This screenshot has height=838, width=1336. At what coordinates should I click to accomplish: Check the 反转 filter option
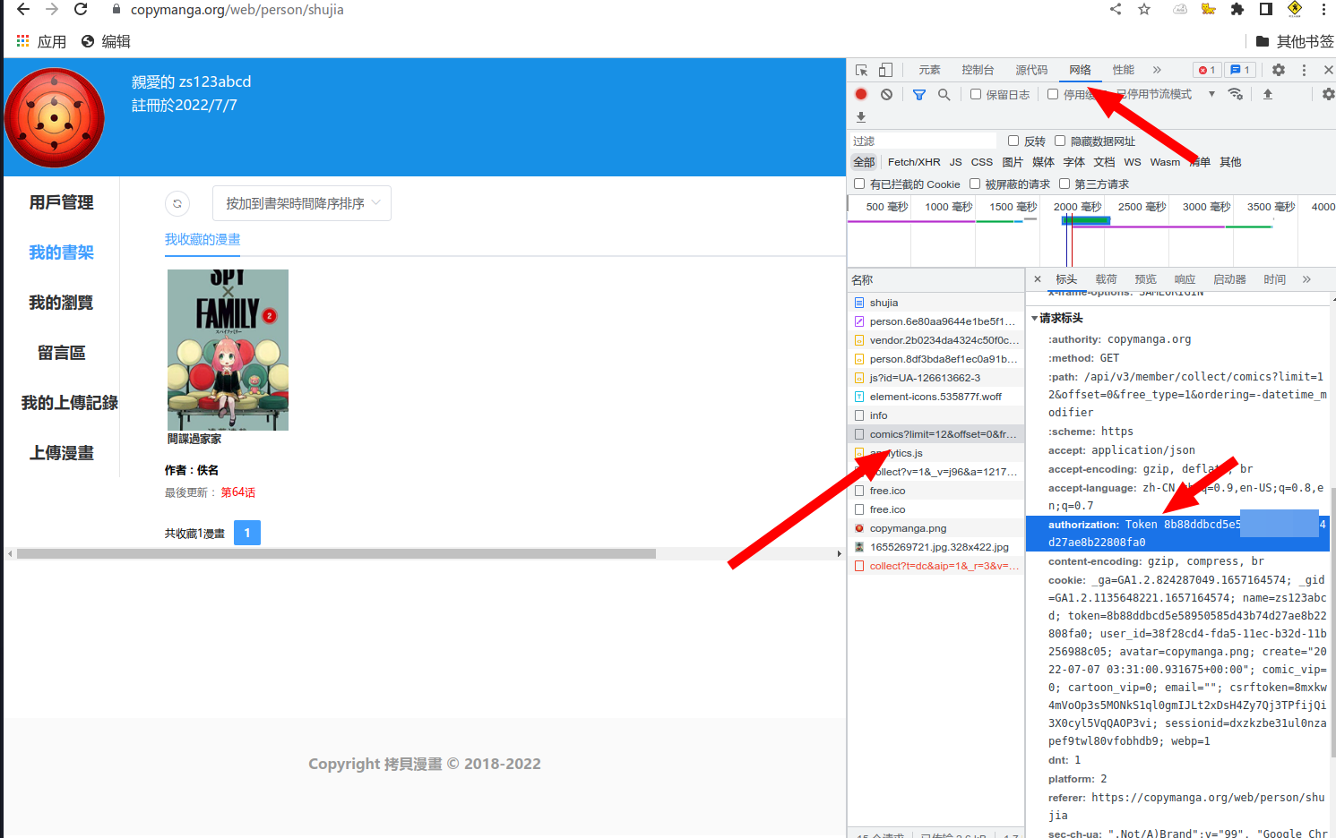pyautogui.click(x=1013, y=141)
